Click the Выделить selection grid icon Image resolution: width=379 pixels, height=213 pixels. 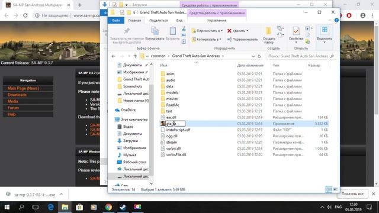click(325, 30)
